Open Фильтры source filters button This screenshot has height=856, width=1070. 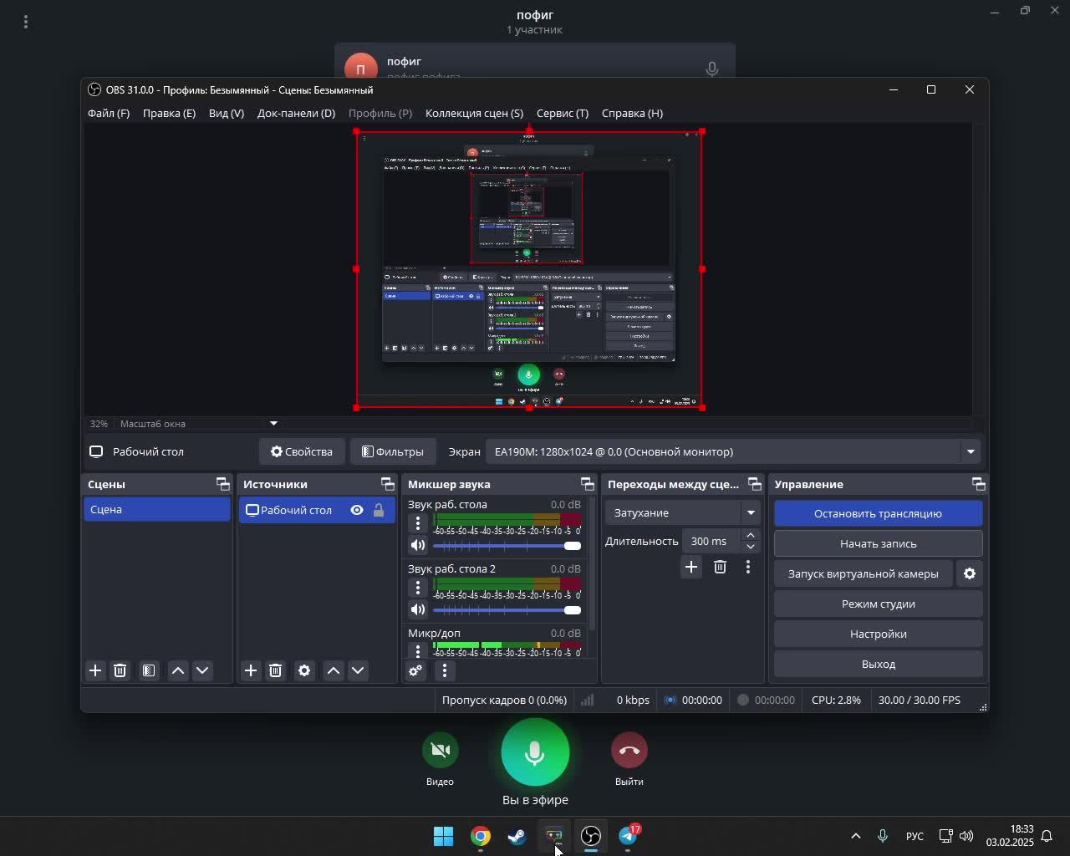point(392,451)
